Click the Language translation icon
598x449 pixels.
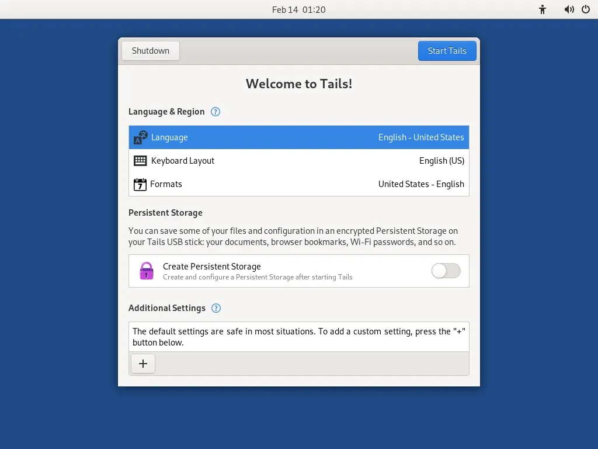(x=140, y=137)
